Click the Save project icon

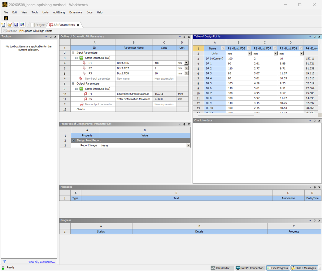16,25
